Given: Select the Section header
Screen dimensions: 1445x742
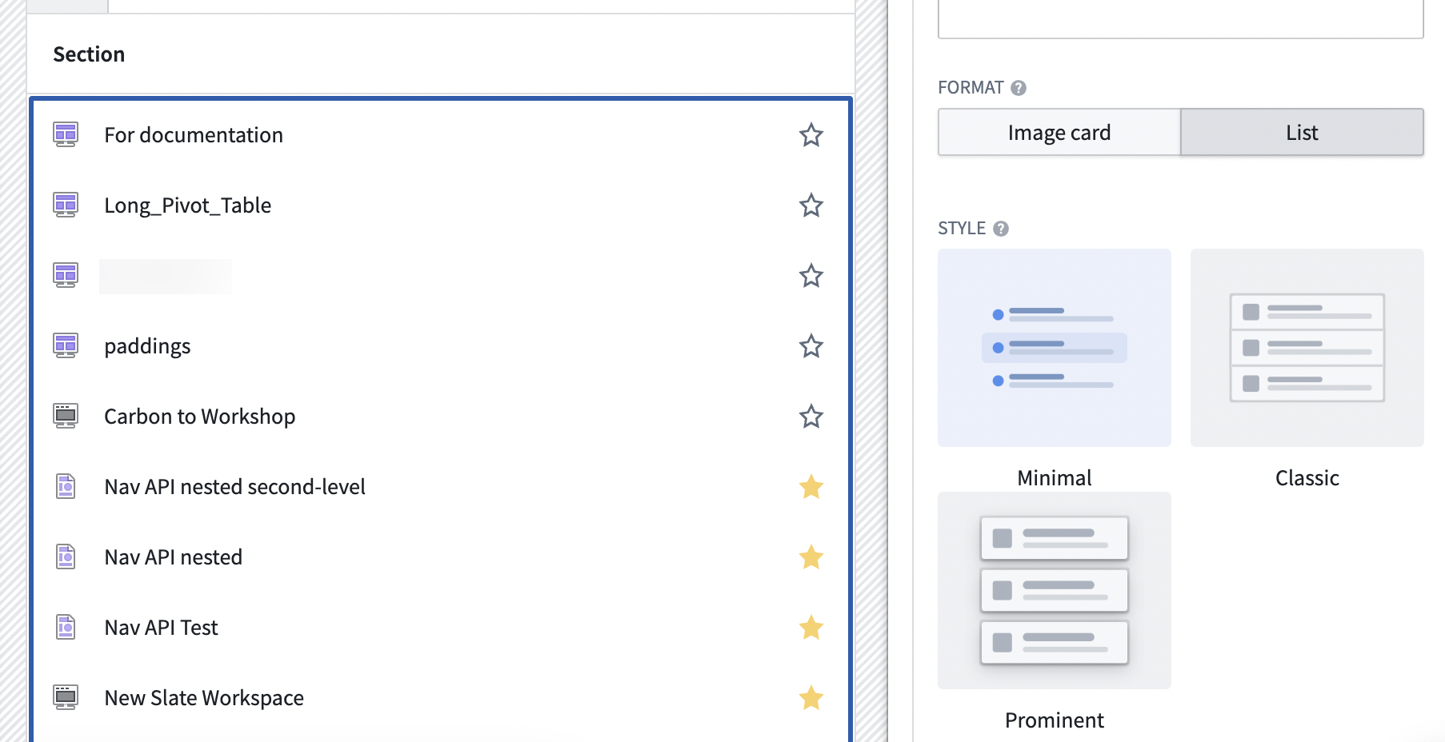Looking at the screenshot, I should 89,54.
